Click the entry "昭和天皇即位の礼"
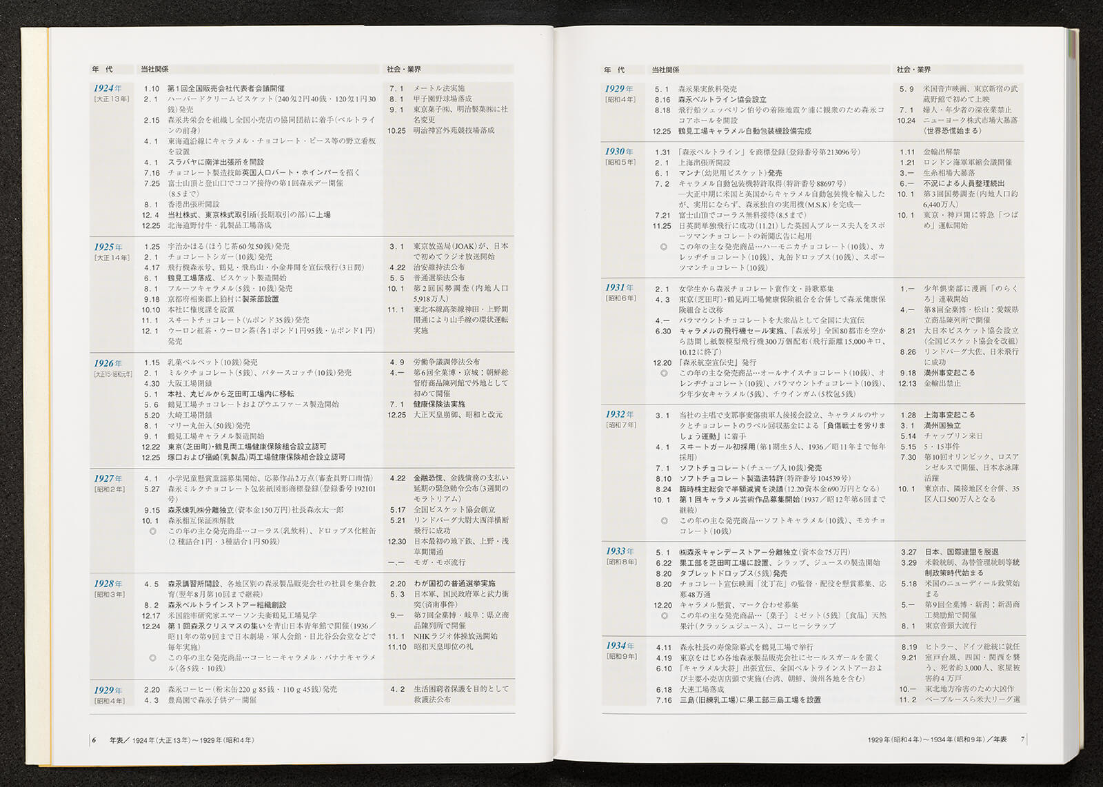Screen dimensions: 1103x787 [x=443, y=647]
